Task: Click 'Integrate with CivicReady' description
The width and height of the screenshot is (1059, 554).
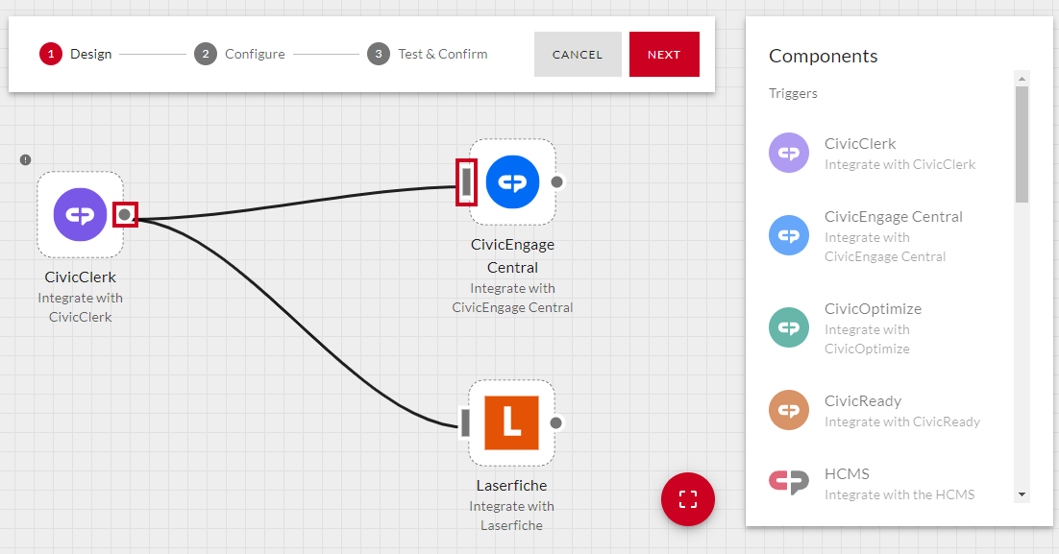Action: click(x=901, y=422)
